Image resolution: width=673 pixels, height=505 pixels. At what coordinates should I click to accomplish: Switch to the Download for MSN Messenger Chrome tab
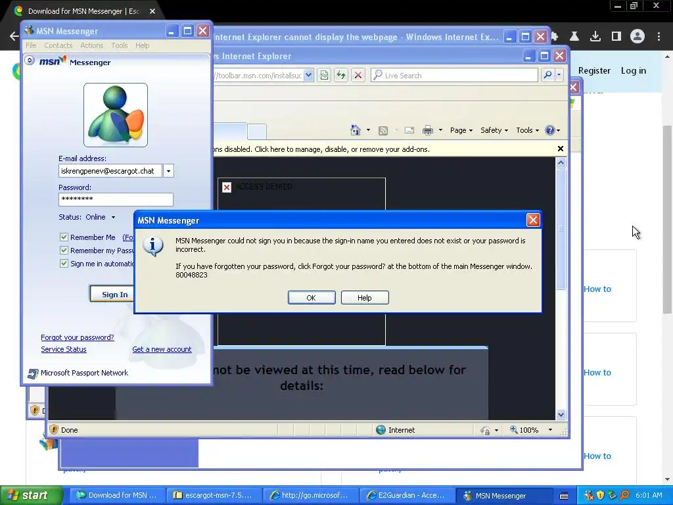[x=83, y=11]
